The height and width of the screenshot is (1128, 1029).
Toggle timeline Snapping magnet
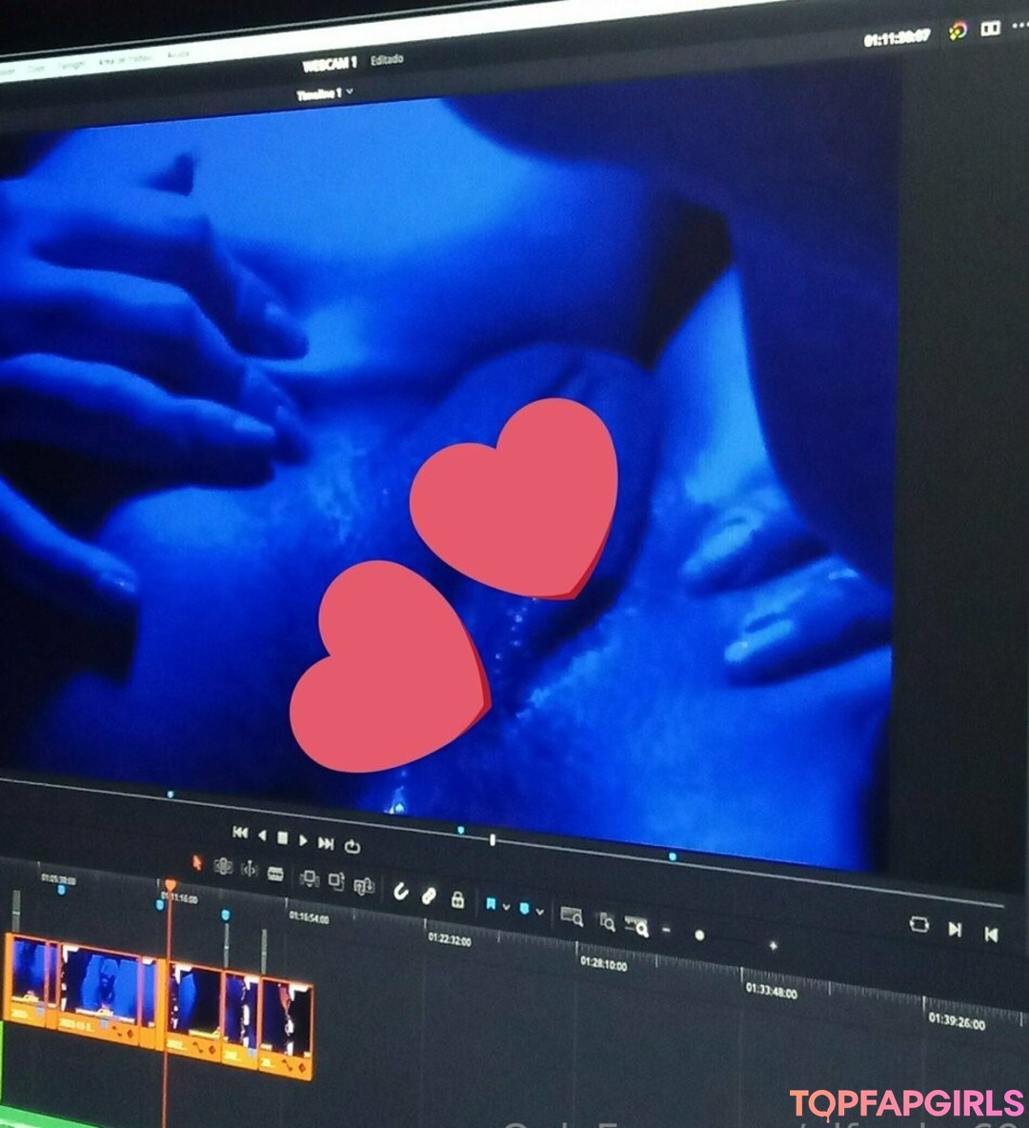[x=401, y=892]
